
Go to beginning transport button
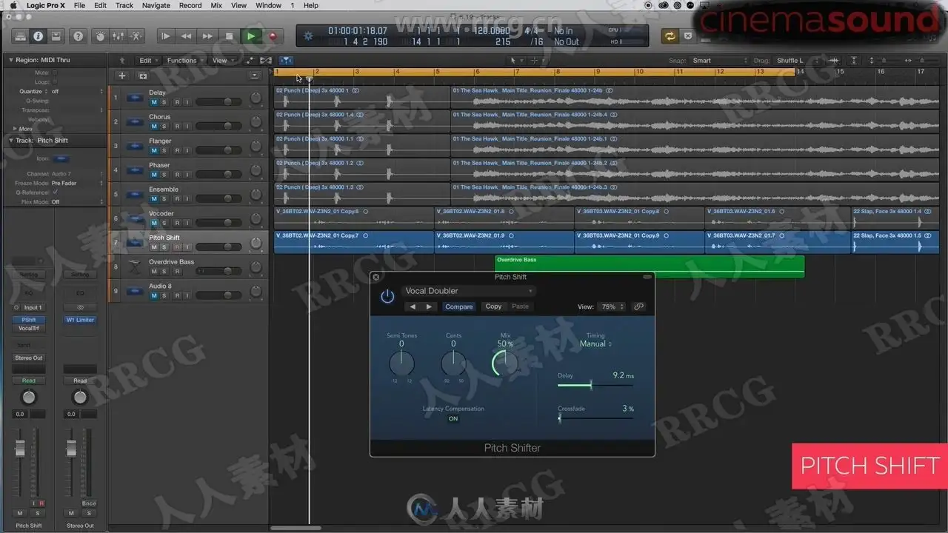(x=166, y=36)
